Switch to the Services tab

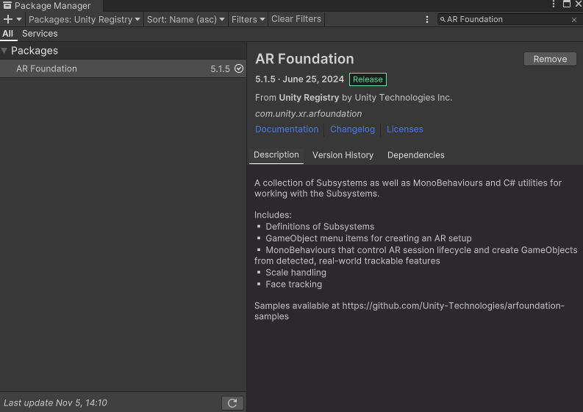click(x=40, y=34)
